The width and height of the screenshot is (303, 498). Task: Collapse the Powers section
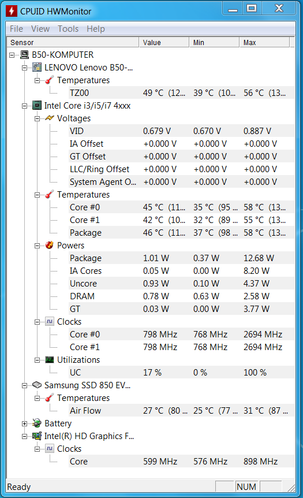[x=37, y=246]
